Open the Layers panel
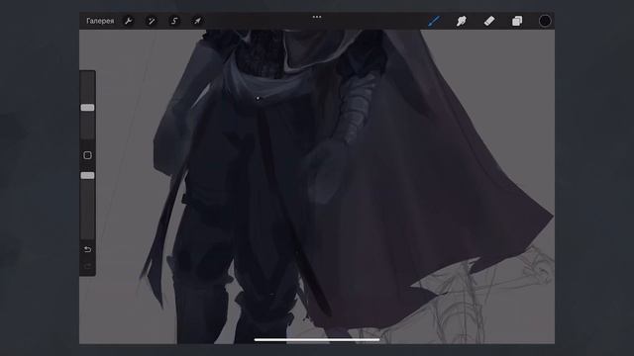This screenshot has width=634, height=356. (517, 21)
